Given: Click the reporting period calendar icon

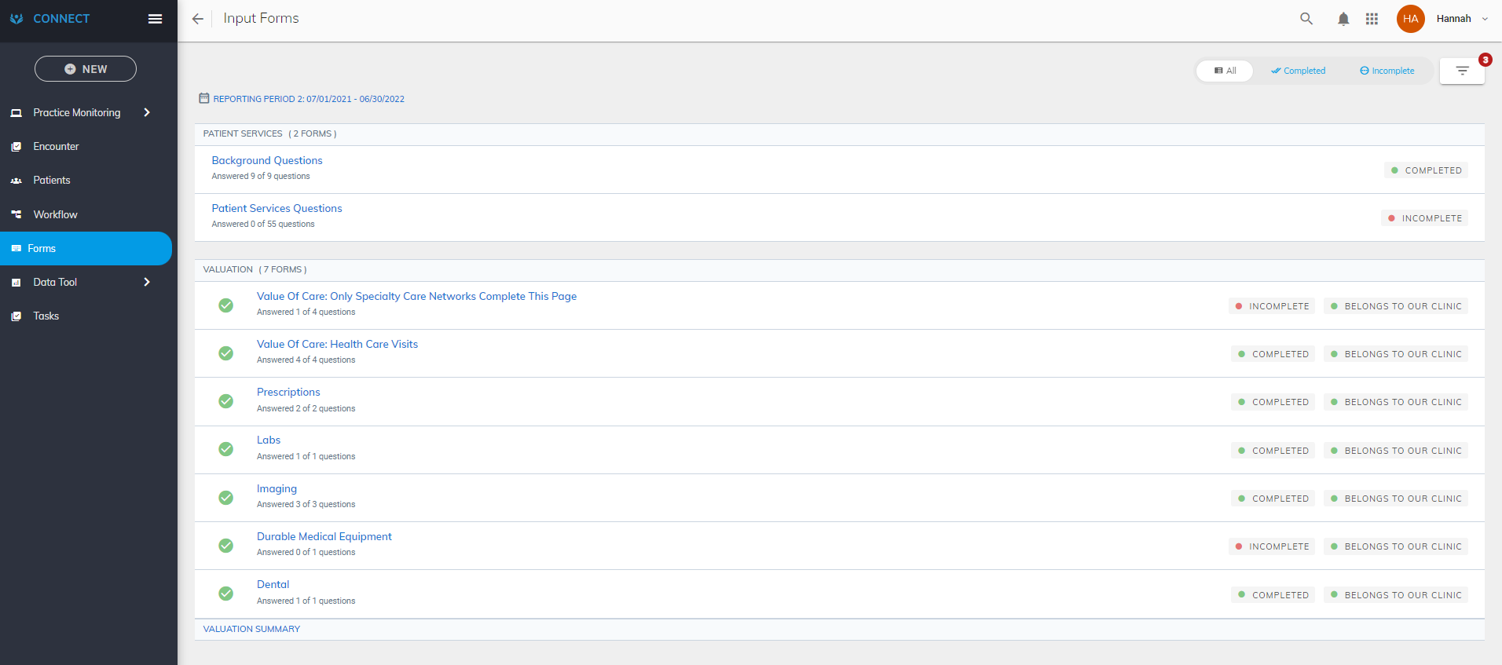Looking at the screenshot, I should [204, 98].
